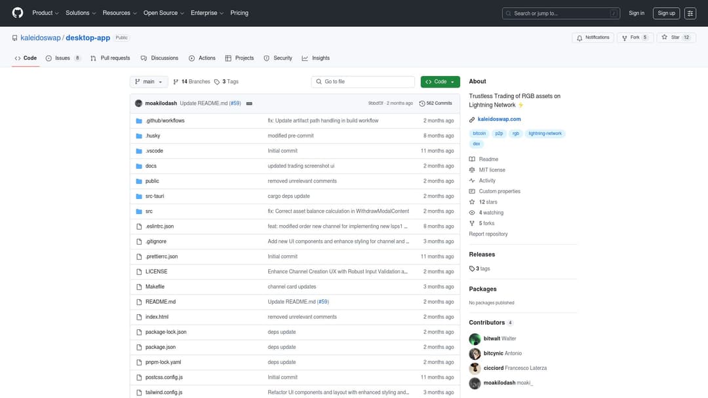This screenshot has height=398, width=708.
Task: Switch to the Insights tab
Action: click(x=315, y=58)
